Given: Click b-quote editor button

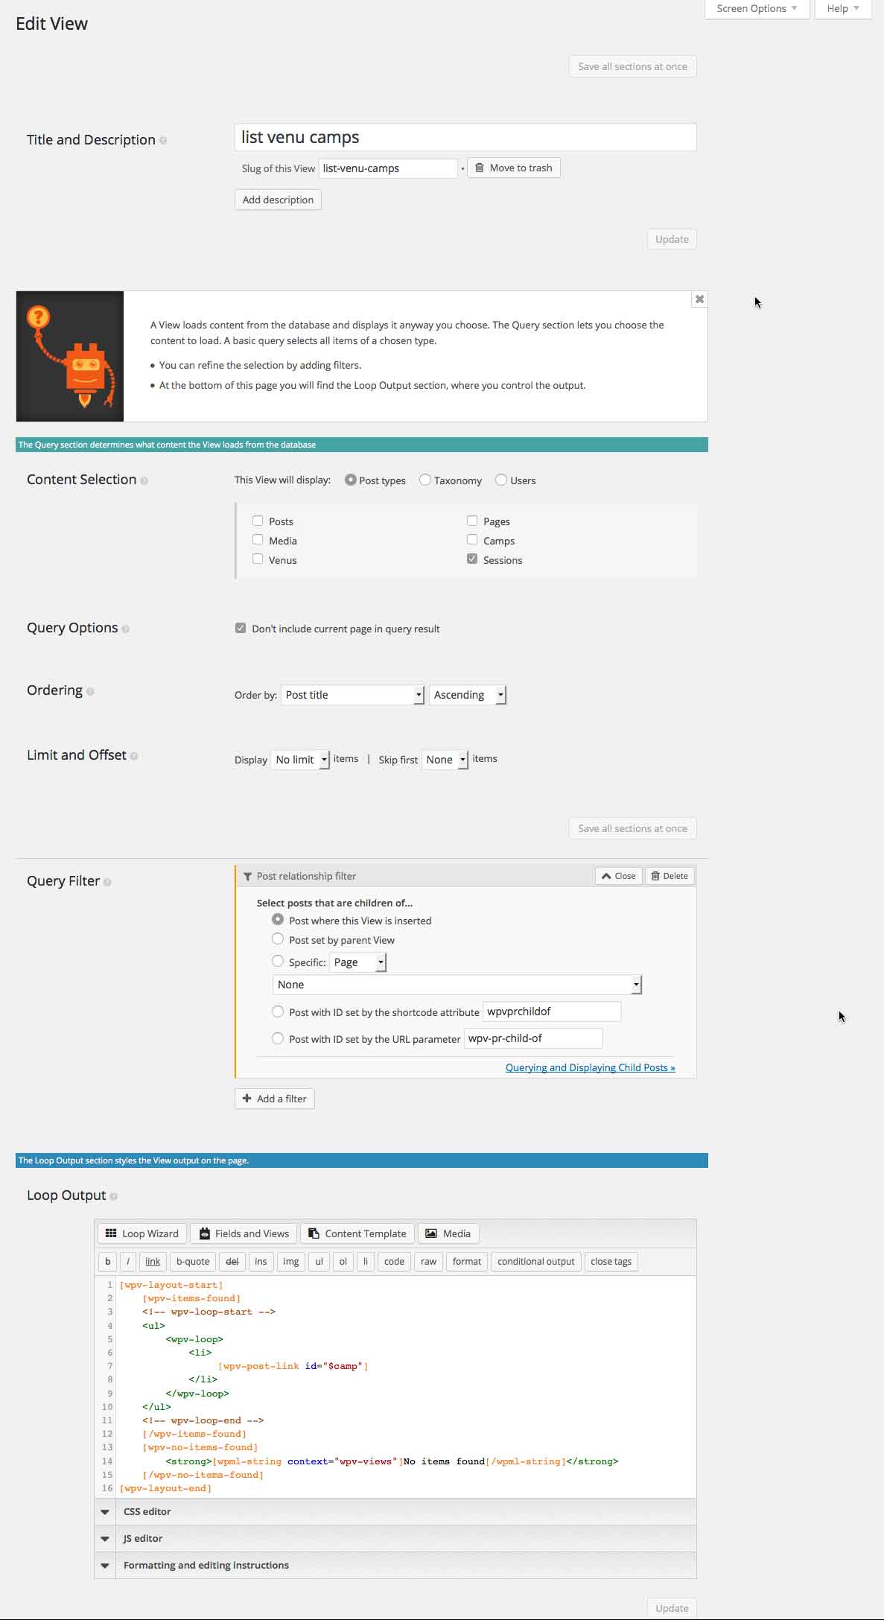Looking at the screenshot, I should (193, 1262).
